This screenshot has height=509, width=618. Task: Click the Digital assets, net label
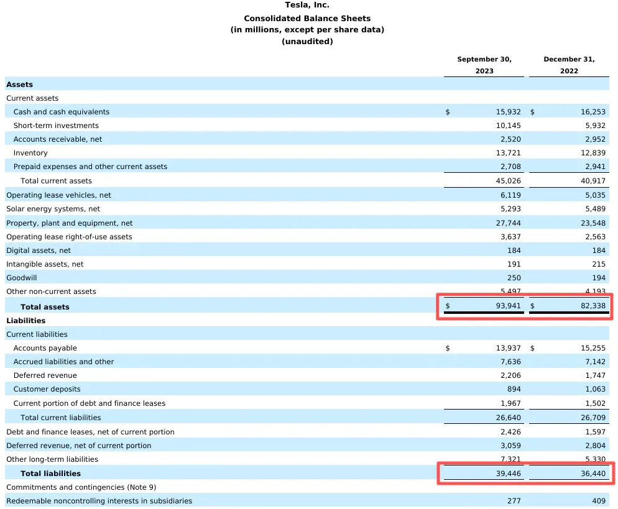tap(39, 250)
